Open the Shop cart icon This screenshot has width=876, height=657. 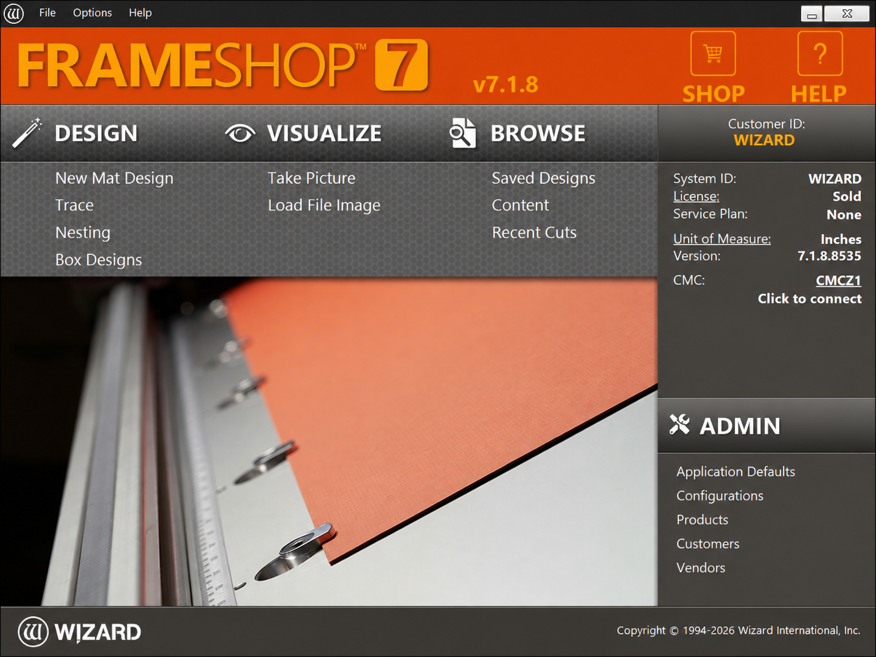pos(713,53)
